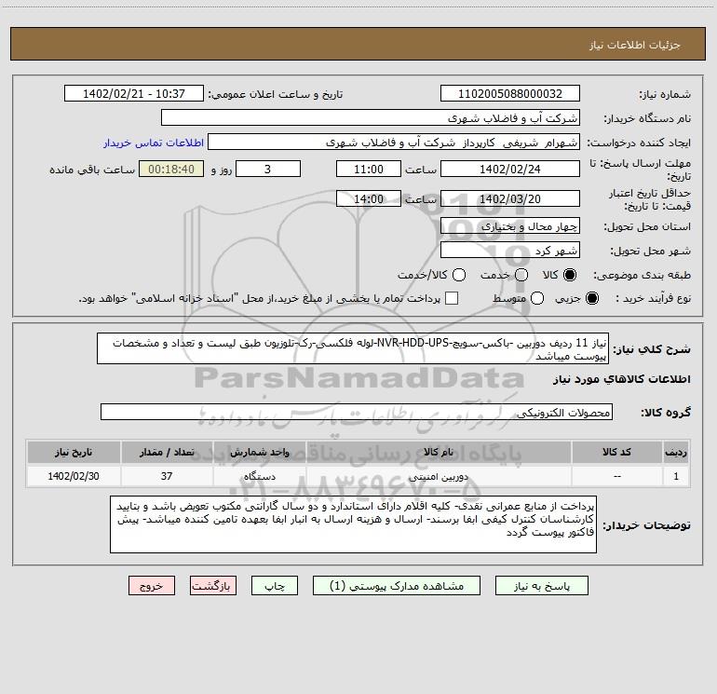
Task: Click the اطلاعات کالاهای مورد نیاز heading
Action: (x=622, y=379)
